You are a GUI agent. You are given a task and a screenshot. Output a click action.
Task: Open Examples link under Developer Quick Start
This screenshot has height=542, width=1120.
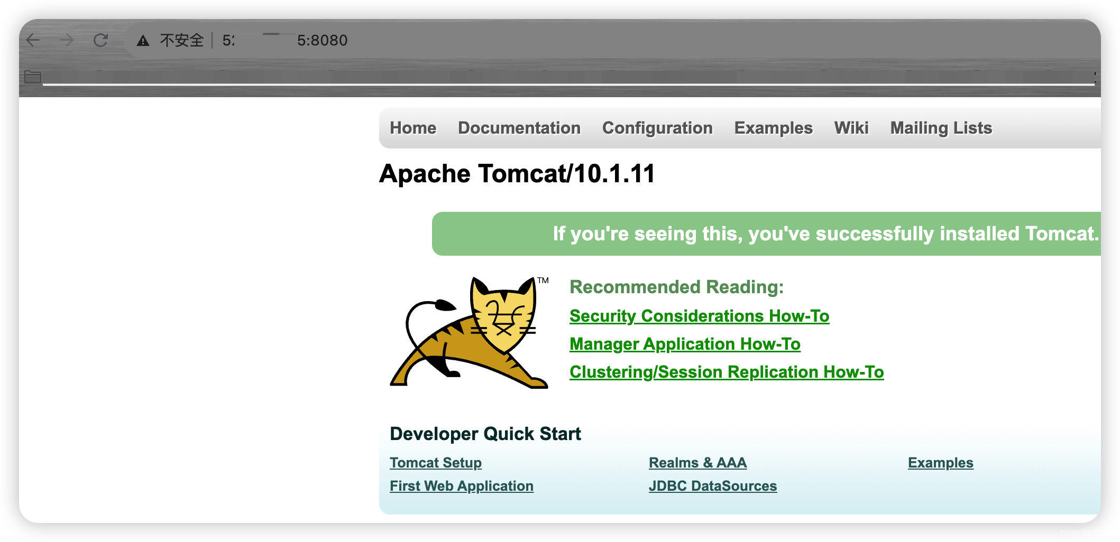click(940, 463)
